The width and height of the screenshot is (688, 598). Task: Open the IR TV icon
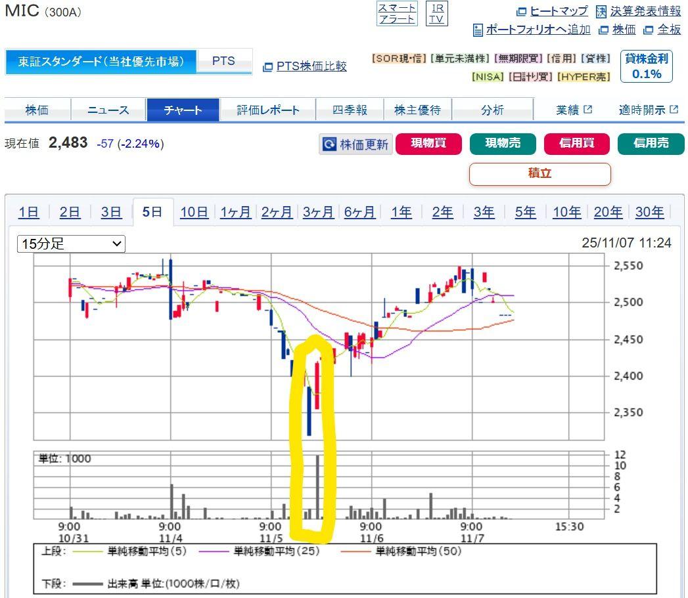pyautogui.click(x=436, y=13)
